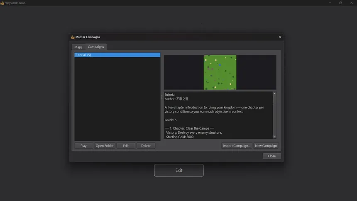Click the 'Levels: 5' text in description
Viewport: 357px width, 201px height.
pyautogui.click(x=171, y=120)
